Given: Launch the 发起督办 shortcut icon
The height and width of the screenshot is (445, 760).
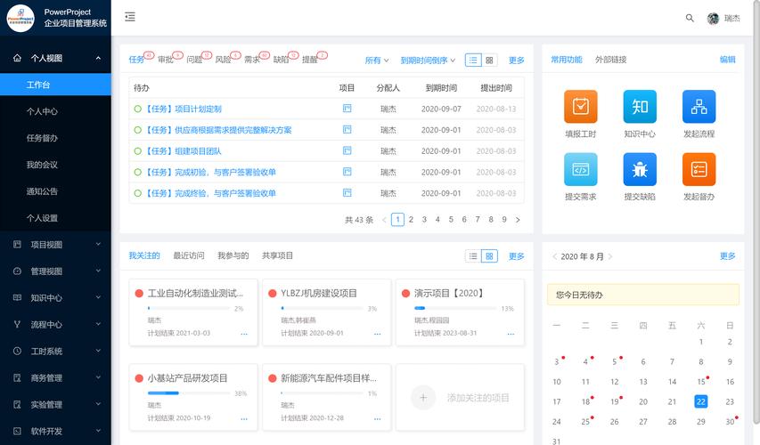Looking at the screenshot, I should (699, 169).
